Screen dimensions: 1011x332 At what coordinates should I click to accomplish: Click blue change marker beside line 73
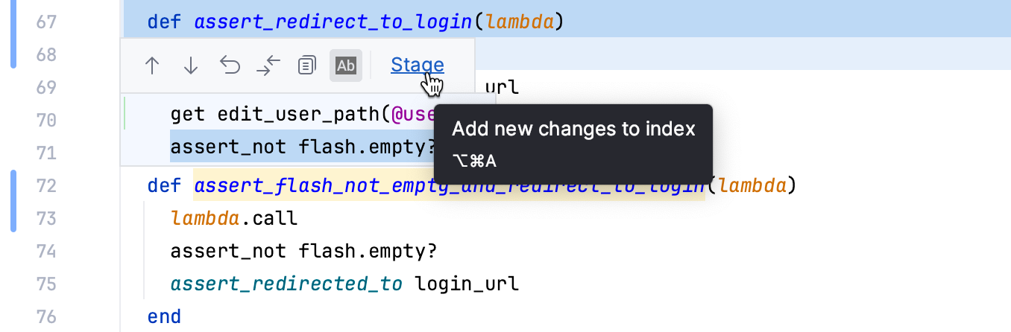coord(13,201)
